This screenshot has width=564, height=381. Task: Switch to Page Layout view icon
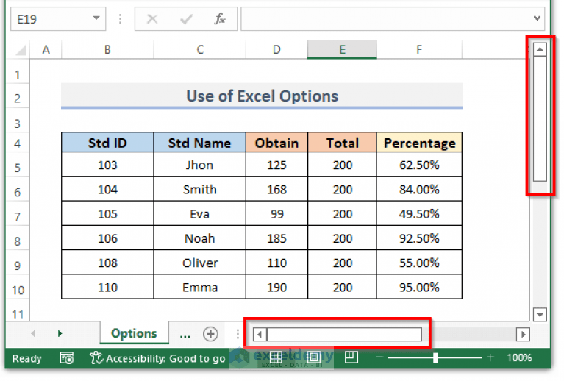click(x=314, y=359)
